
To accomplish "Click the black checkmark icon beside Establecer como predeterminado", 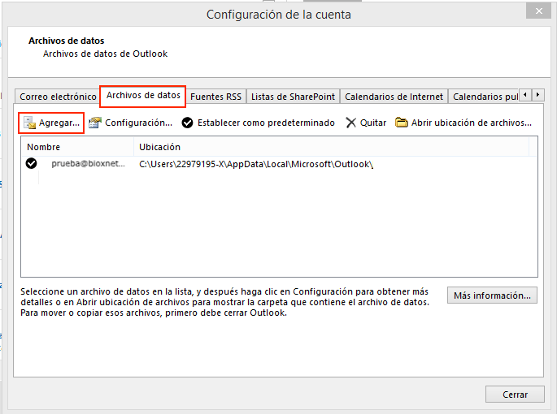I will (x=187, y=123).
